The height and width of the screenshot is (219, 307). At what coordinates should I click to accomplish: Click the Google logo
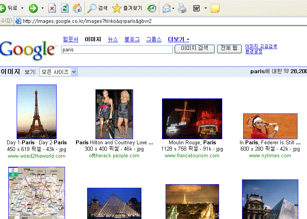pyautogui.click(x=28, y=50)
